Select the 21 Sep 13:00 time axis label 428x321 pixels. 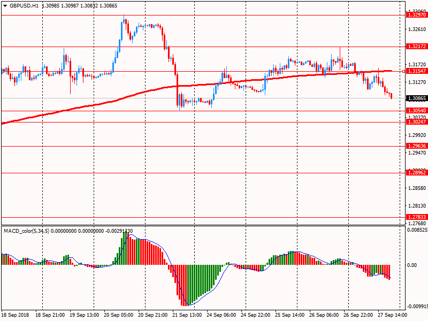click(x=186, y=315)
